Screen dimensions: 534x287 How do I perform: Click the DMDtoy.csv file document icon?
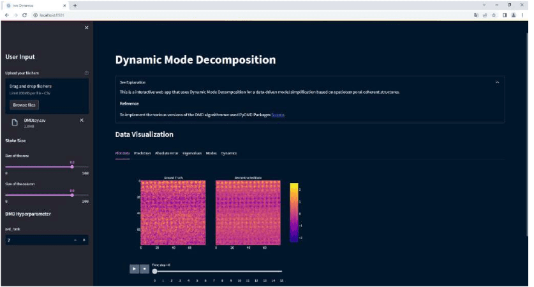[15, 122]
